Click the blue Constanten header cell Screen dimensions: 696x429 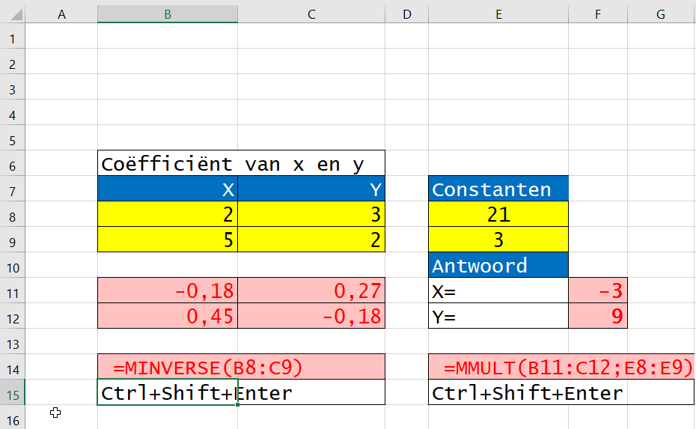tap(498, 189)
